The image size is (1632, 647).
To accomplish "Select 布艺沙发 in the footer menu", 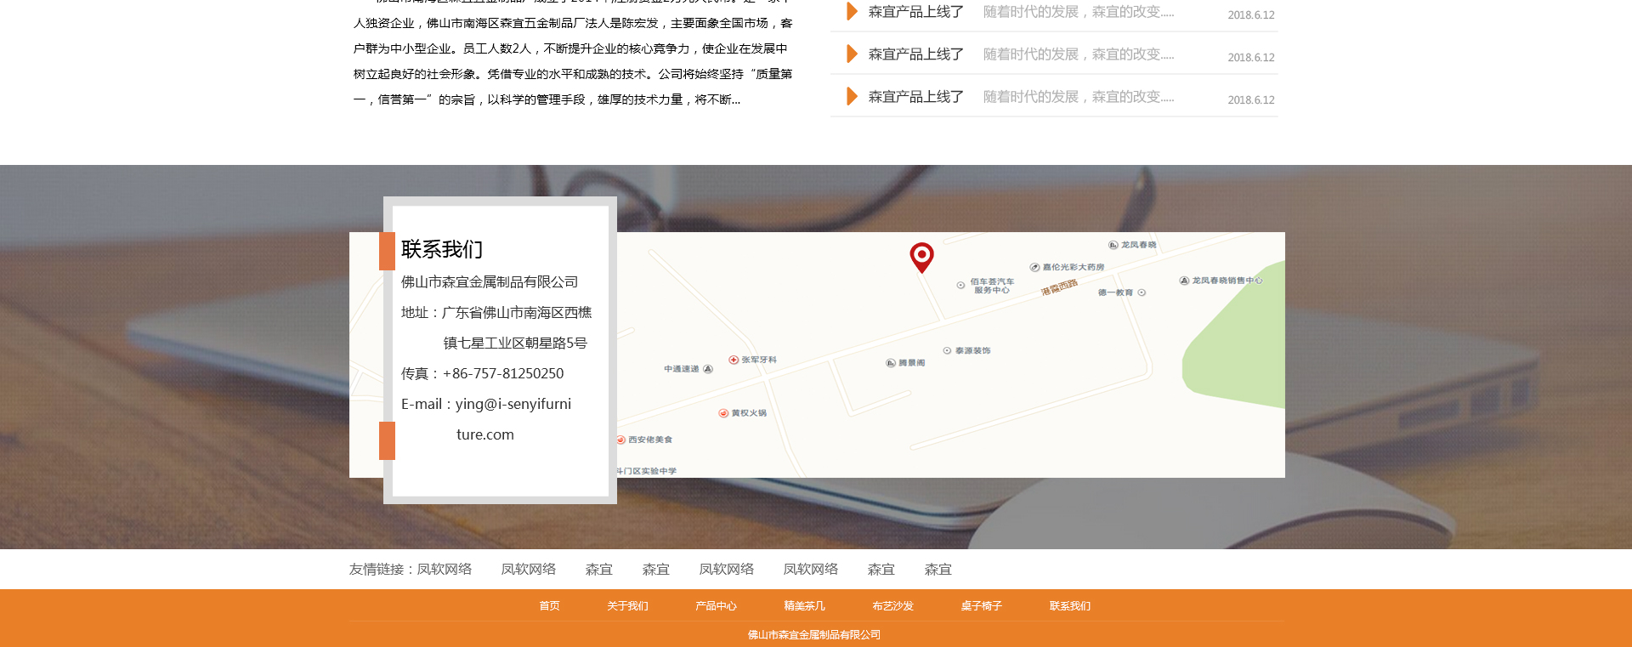I will pos(892,606).
